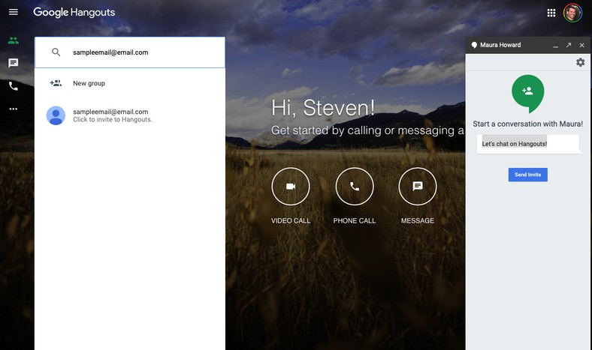Click the profile avatar photo
This screenshot has width=592, height=350.
pos(572,13)
